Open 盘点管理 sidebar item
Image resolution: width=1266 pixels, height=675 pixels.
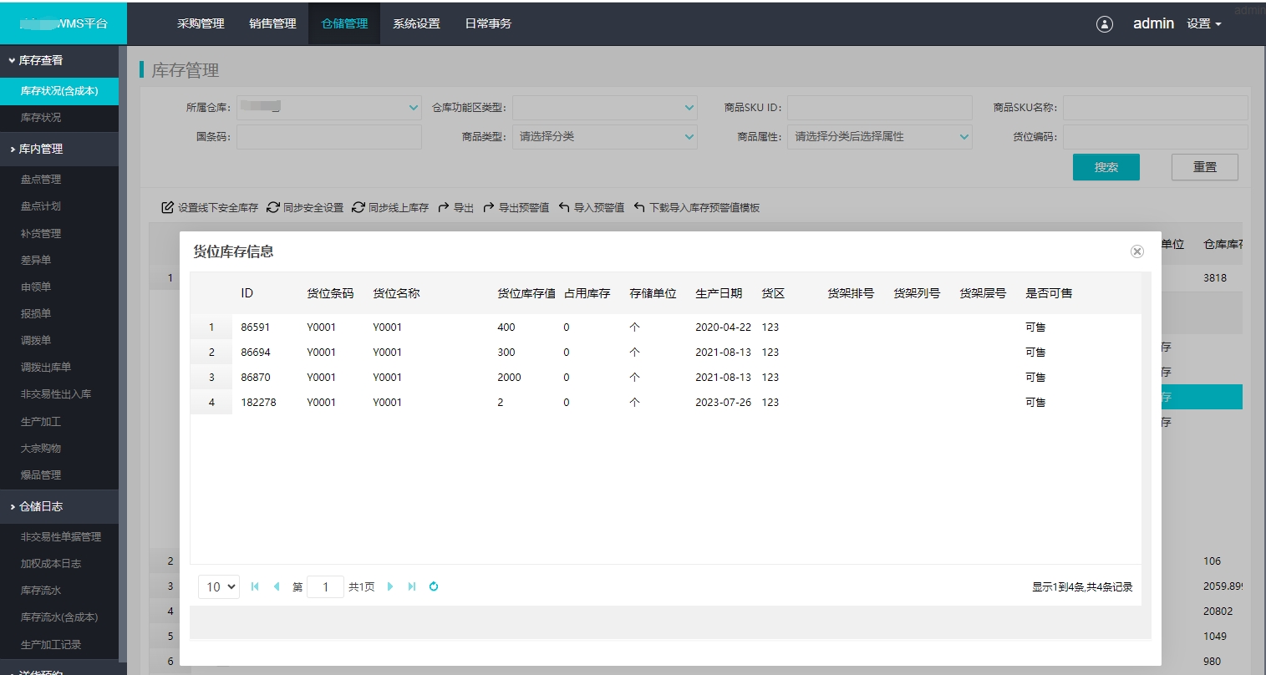coord(59,180)
